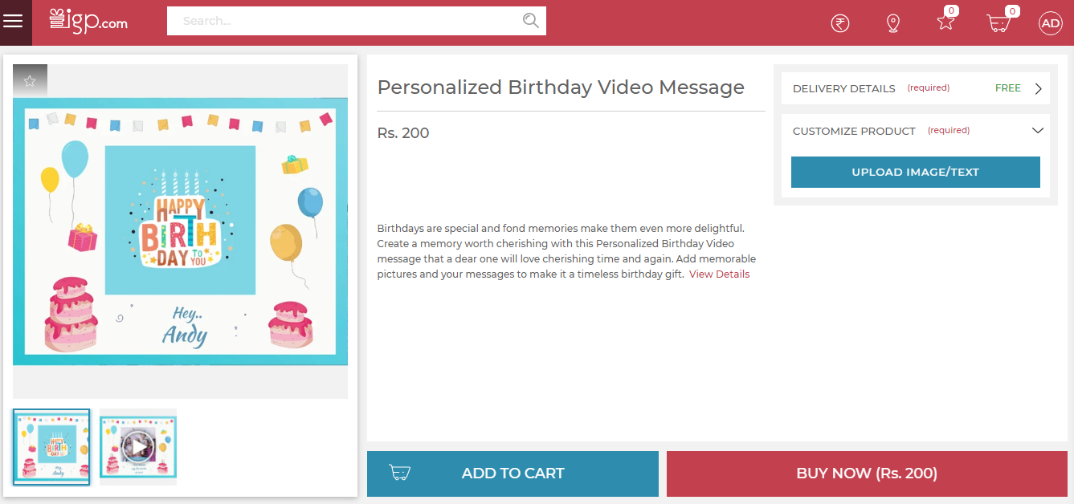This screenshot has width=1074, height=504.
Task: Click the location pin icon
Action: point(892,23)
